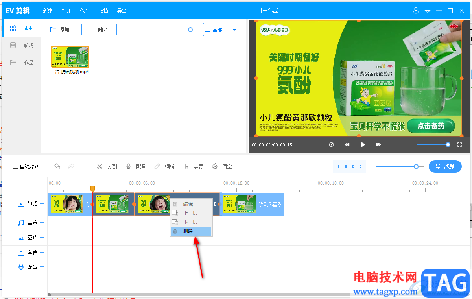Click the 00:00:12,00 ruler mark
Viewport: 472px width, 299px height.
(236, 183)
